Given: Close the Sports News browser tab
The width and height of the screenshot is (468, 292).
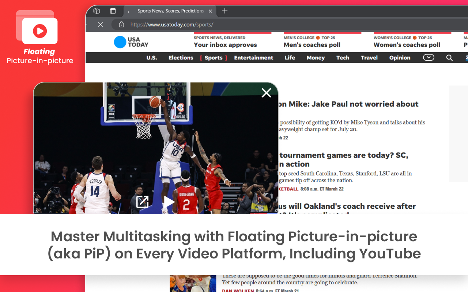Looking at the screenshot, I should (211, 11).
